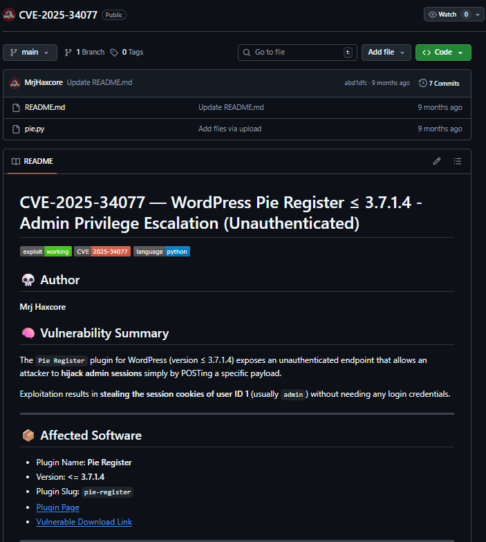Click the Public visibility label
486x542 pixels.
coord(114,15)
